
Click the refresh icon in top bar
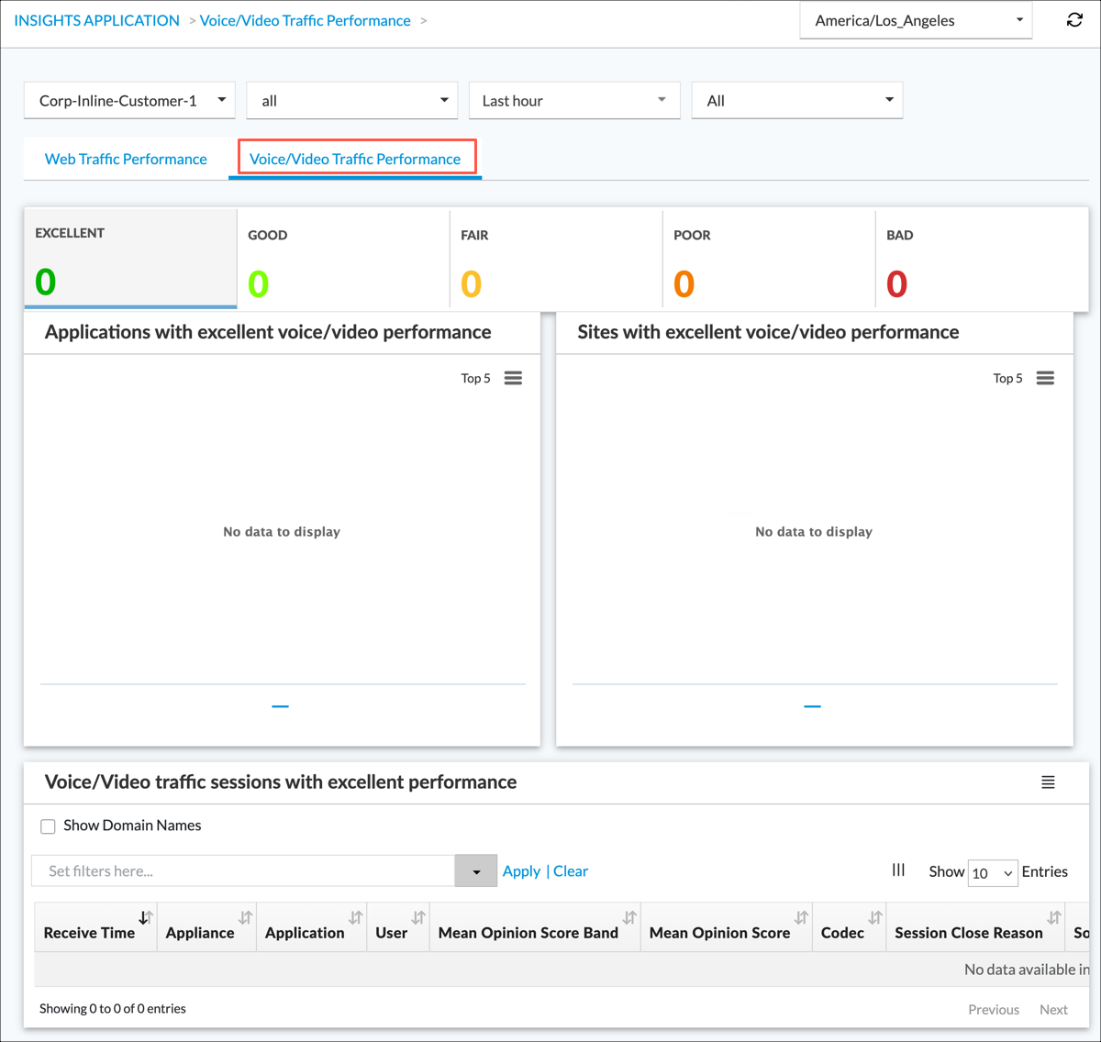point(1074,20)
